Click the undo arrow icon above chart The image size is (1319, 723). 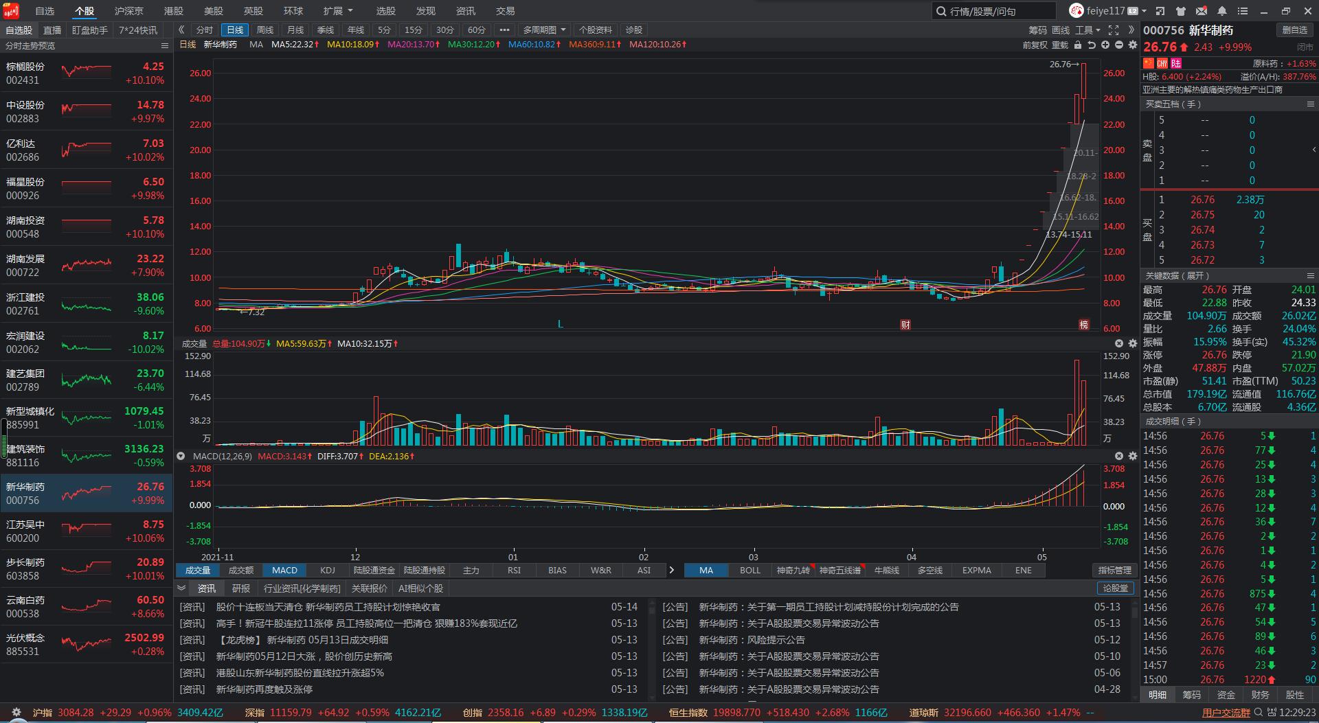1092,45
